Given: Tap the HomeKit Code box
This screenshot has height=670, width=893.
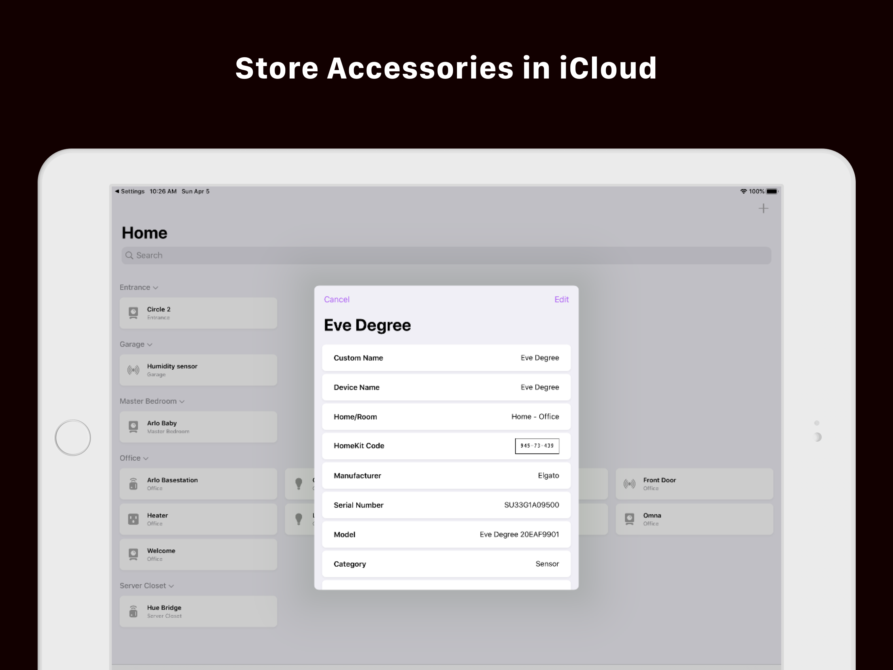Looking at the screenshot, I should tap(537, 446).
